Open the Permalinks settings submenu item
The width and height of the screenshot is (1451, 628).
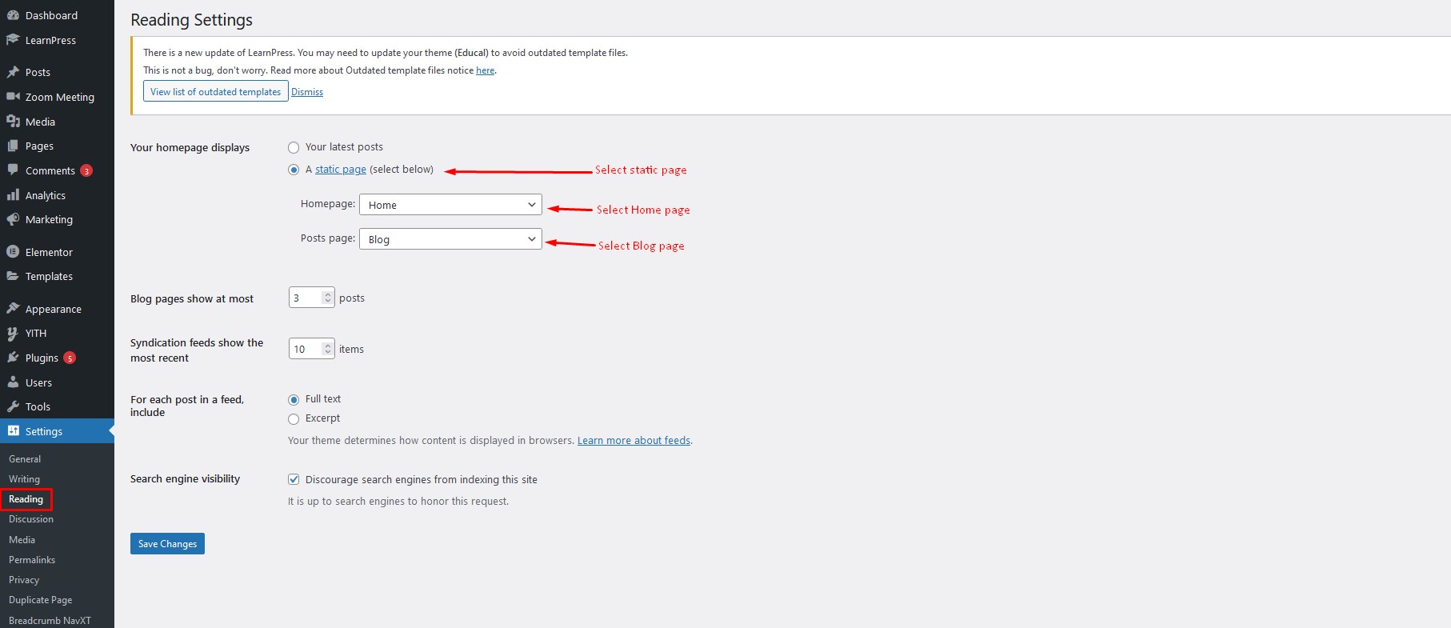pyautogui.click(x=32, y=560)
